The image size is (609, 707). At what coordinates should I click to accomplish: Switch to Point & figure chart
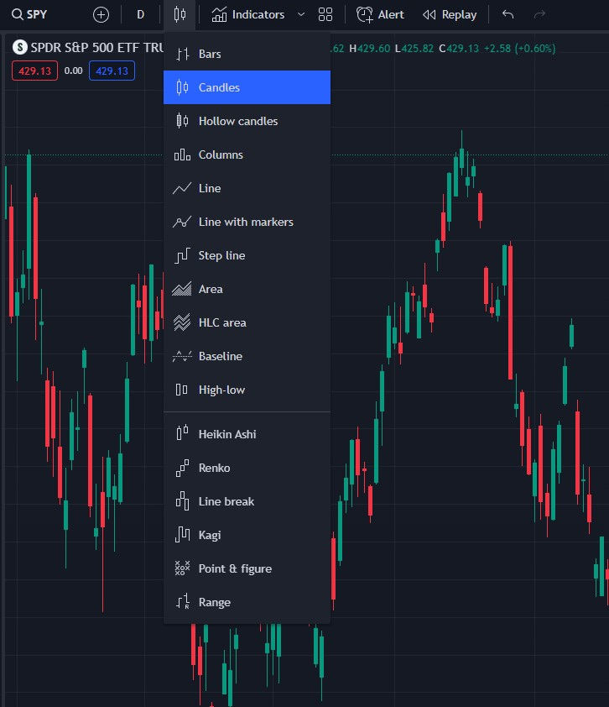(235, 568)
